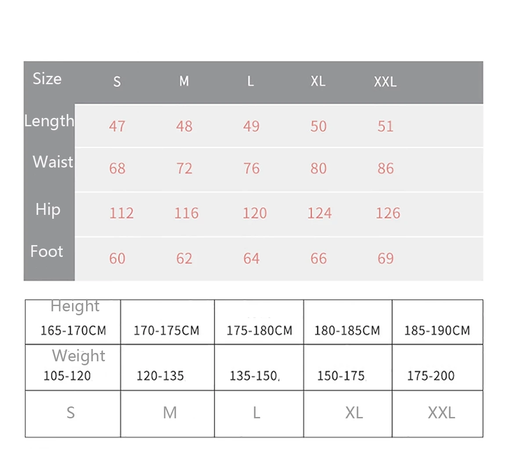Select the 165-170CM height cell

73,330
